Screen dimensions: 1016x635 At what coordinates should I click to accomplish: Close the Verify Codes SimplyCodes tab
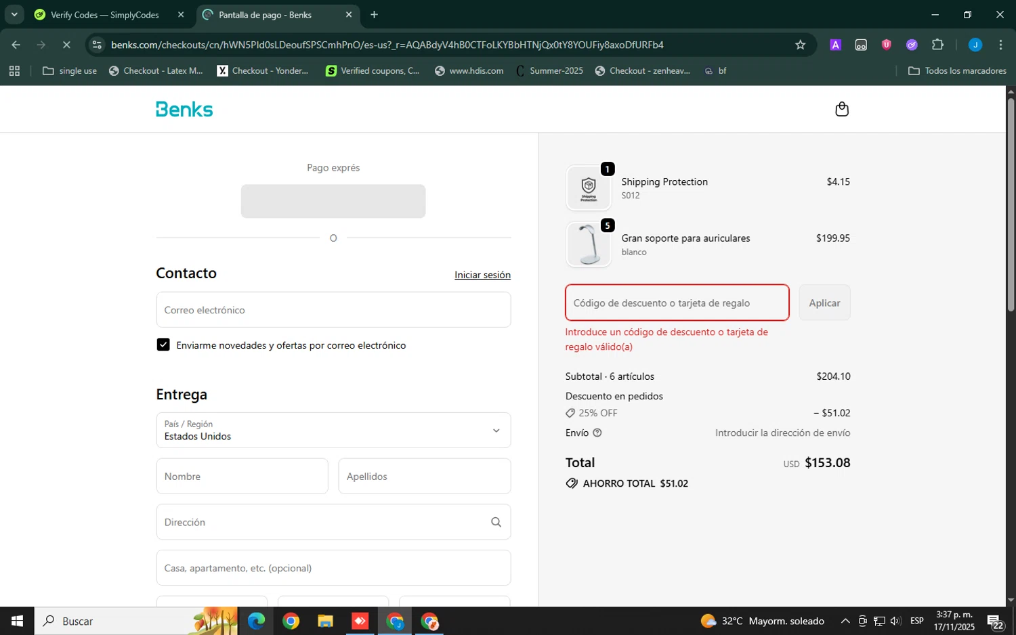pyautogui.click(x=181, y=14)
